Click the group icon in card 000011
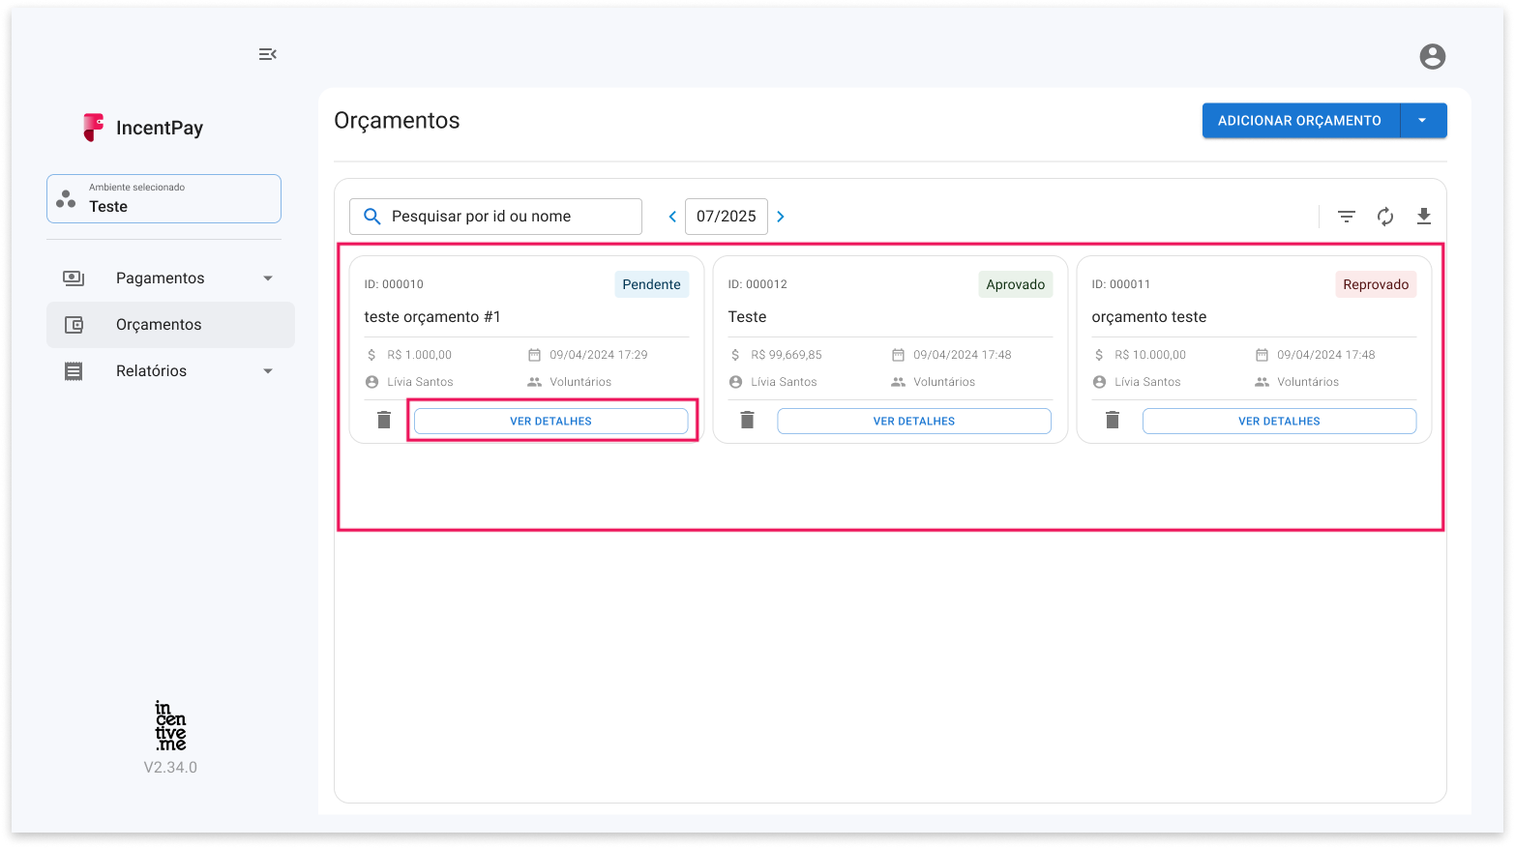 (1262, 382)
